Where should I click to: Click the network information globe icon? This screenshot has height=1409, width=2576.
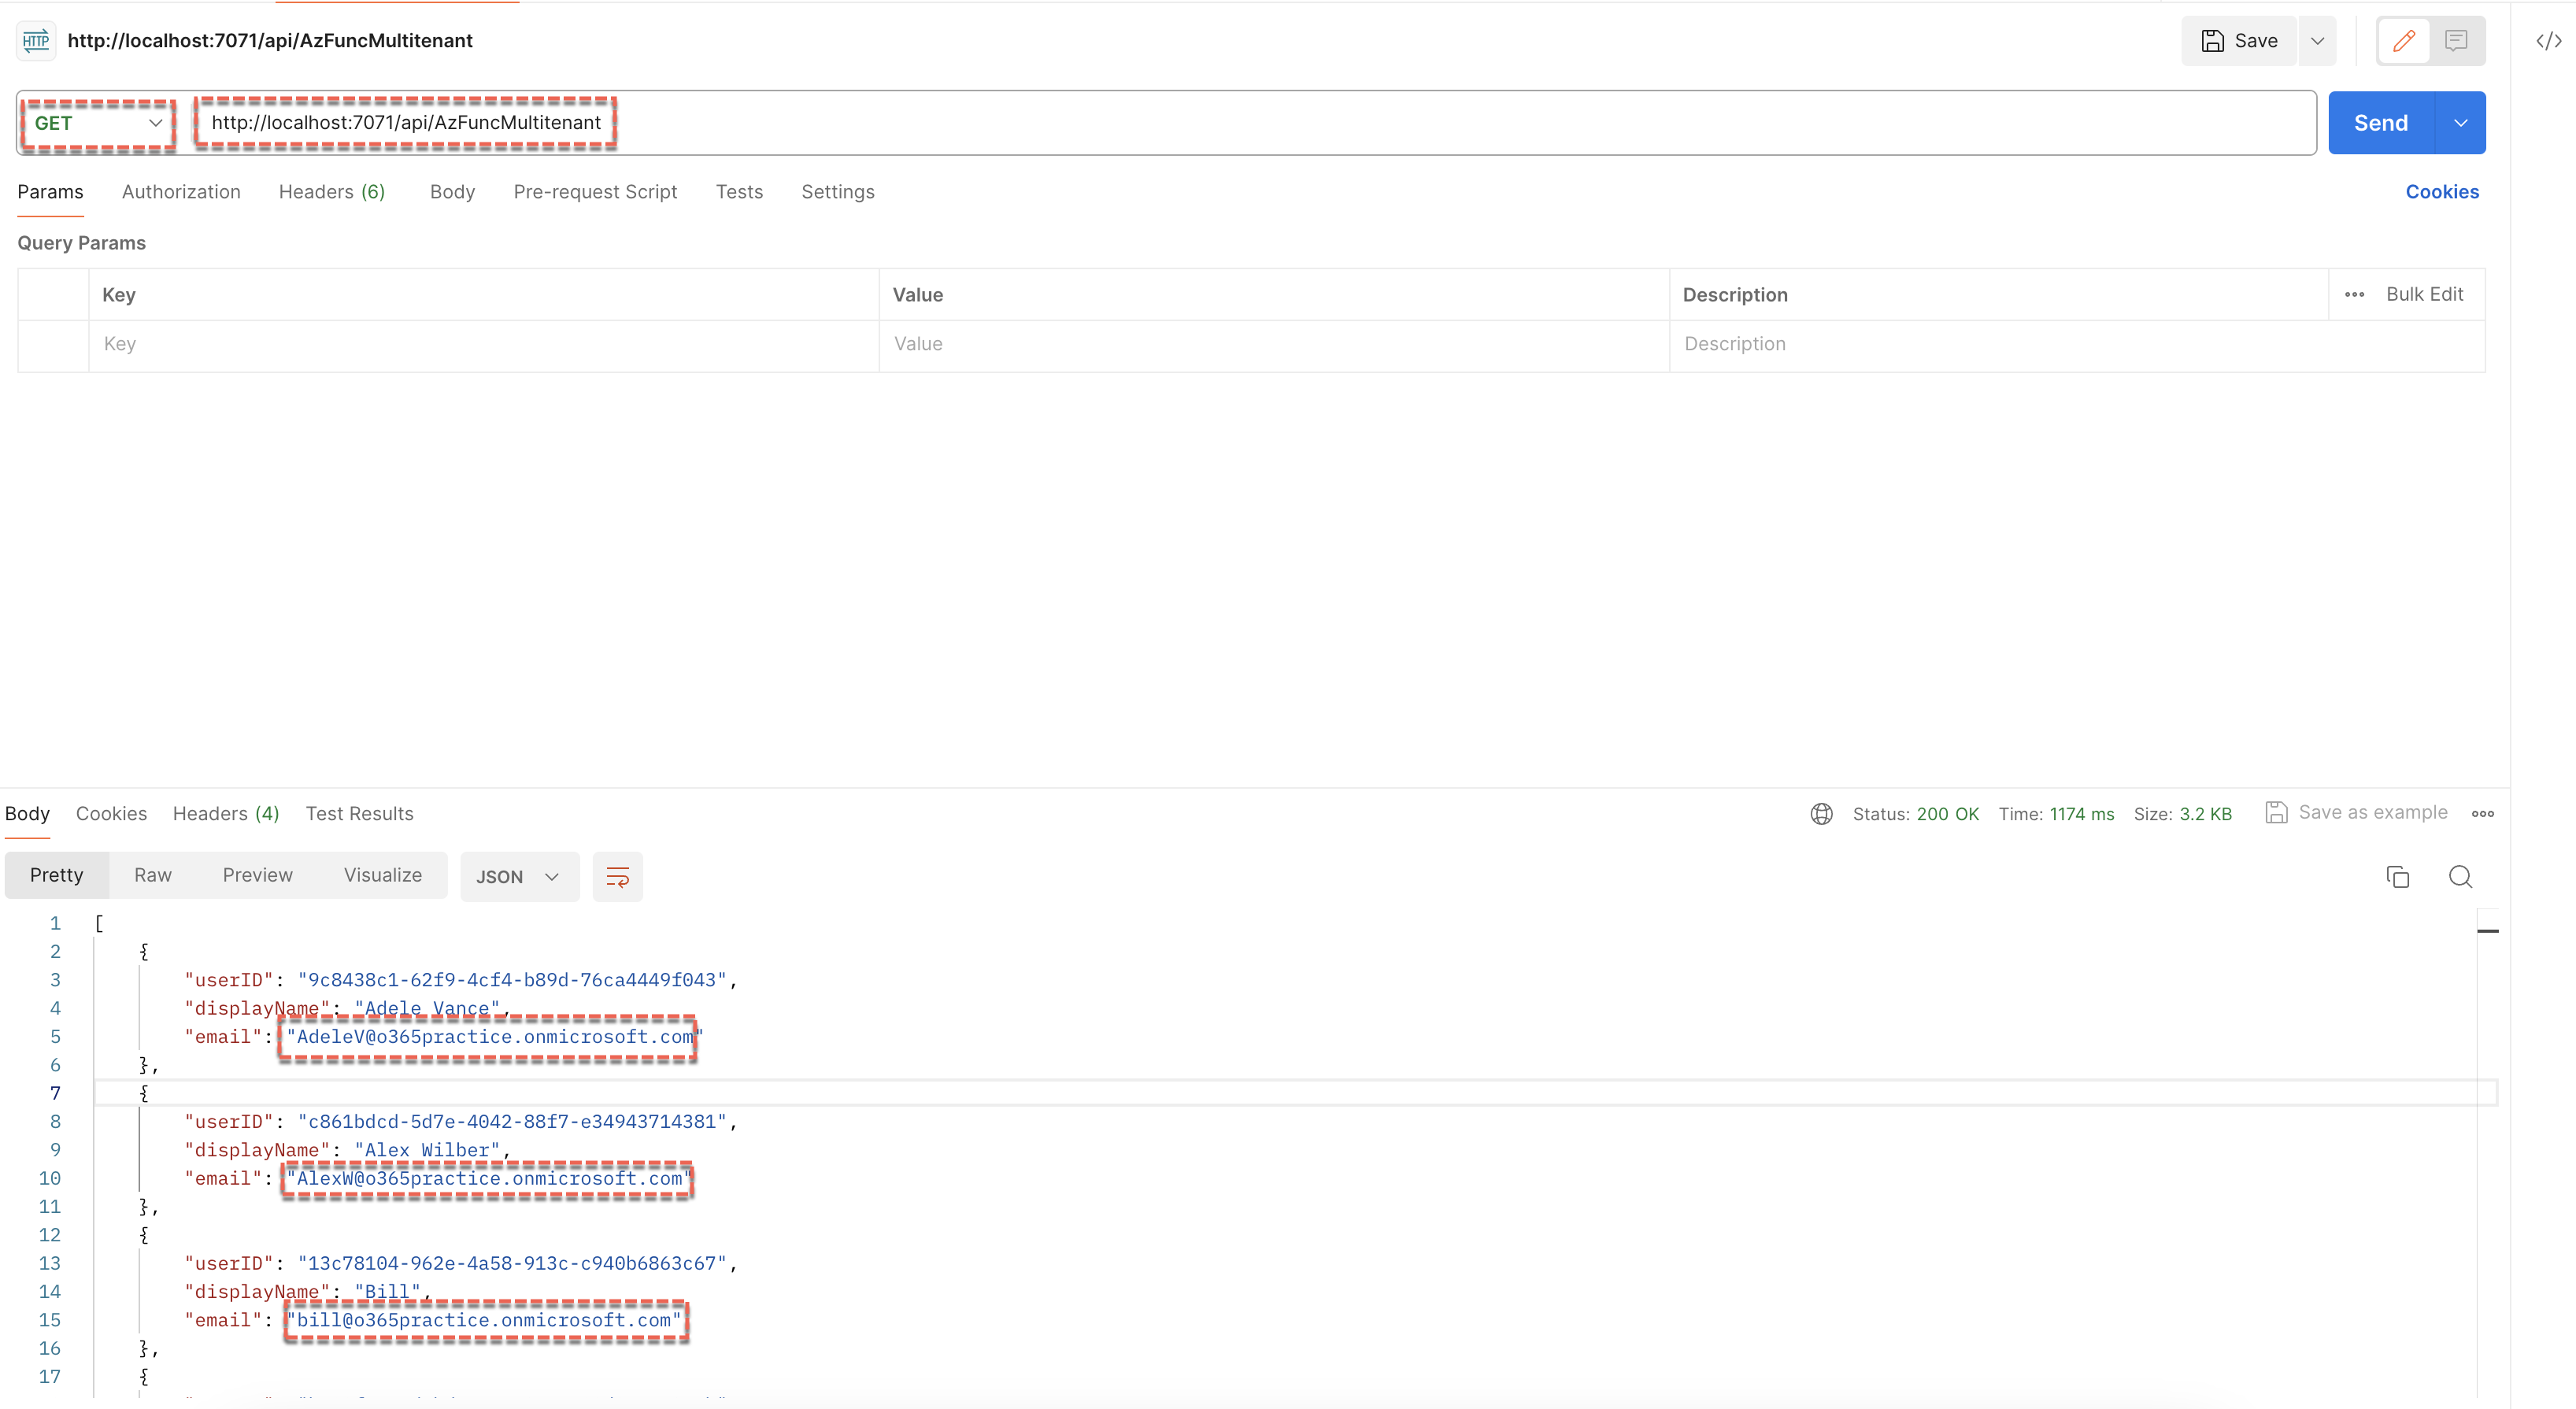(x=1821, y=813)
